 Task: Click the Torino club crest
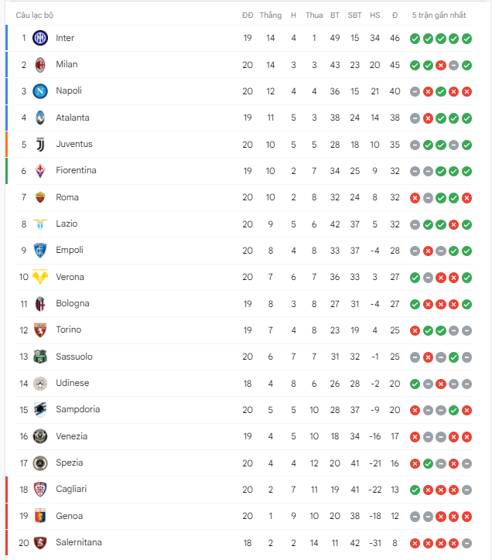point(40,330)
